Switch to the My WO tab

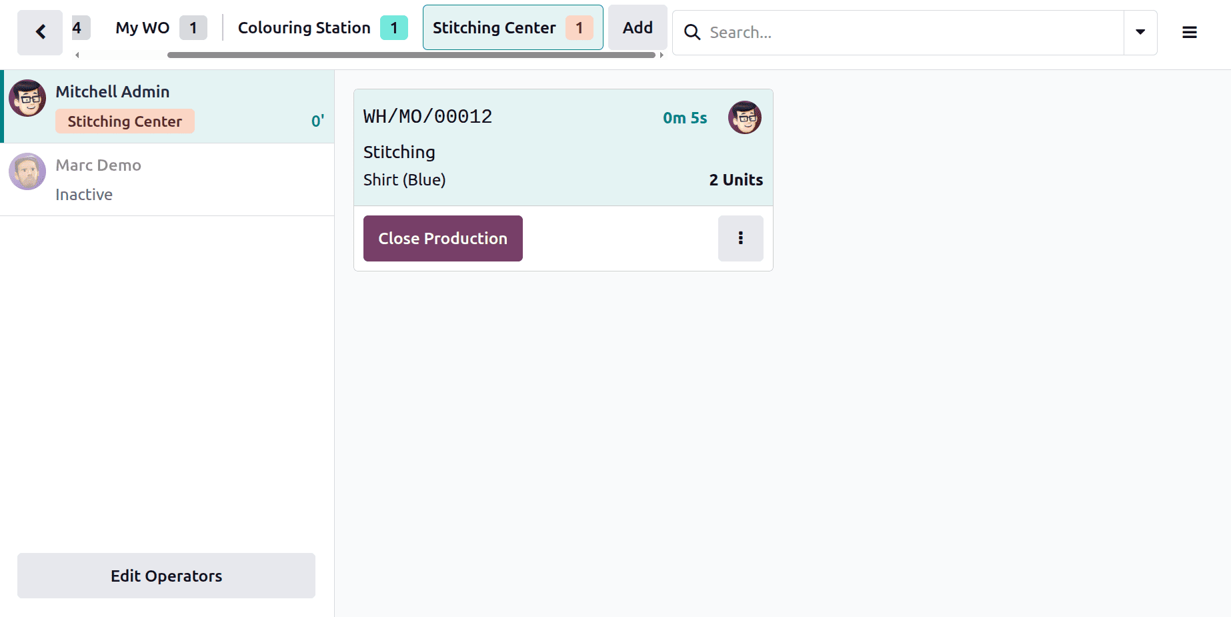pos(161,27)
